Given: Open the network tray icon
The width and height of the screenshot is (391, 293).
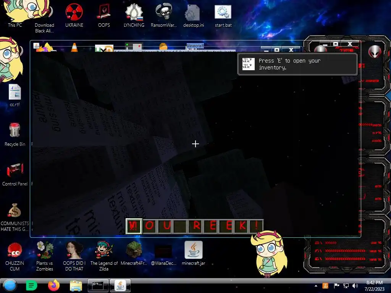Looking at the screenshot, I should pyautogui.click(x=346, y=286).
